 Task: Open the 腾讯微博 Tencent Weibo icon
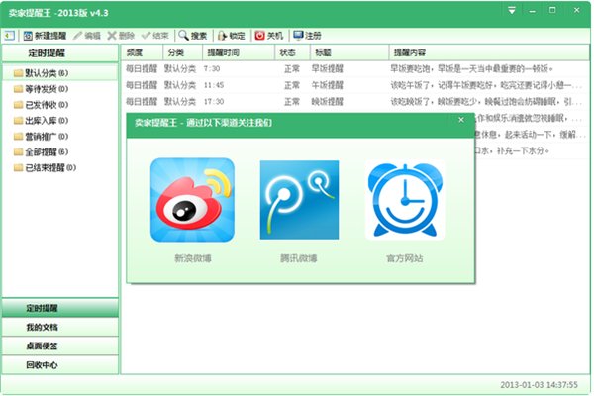tap(299, 200)
